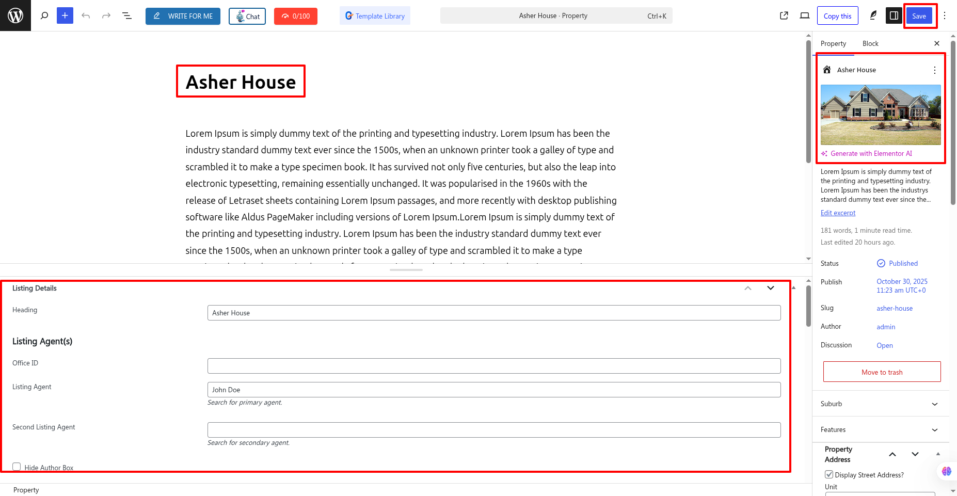This screenshot has width=957, height=496.
Task: Click the Listing Agent input field
Action: click(493, 390)
